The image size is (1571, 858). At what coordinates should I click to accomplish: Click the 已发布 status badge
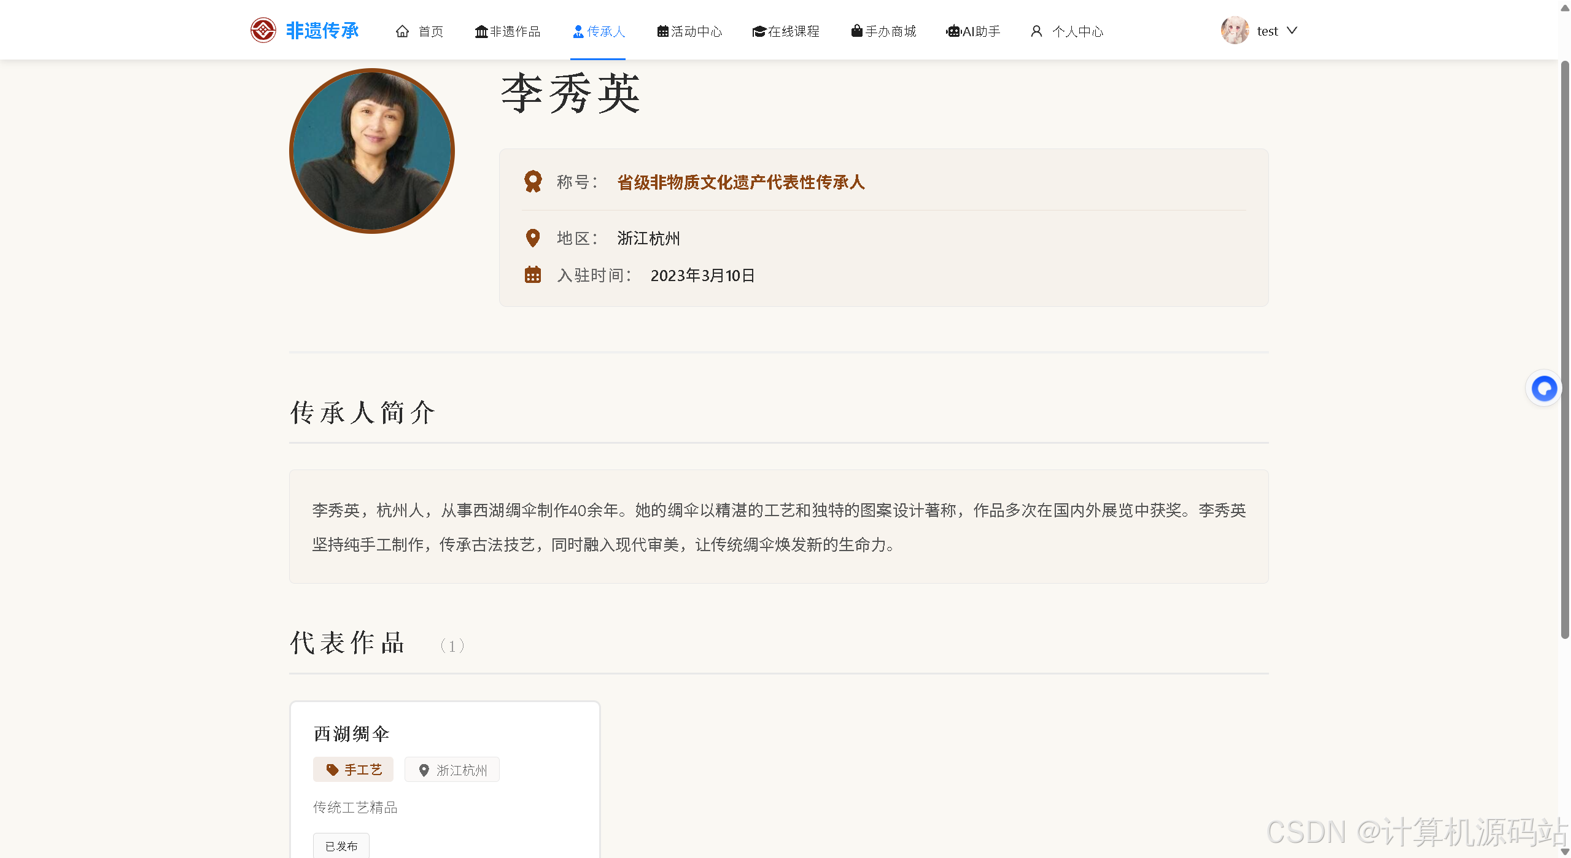(x=341, y=846)
